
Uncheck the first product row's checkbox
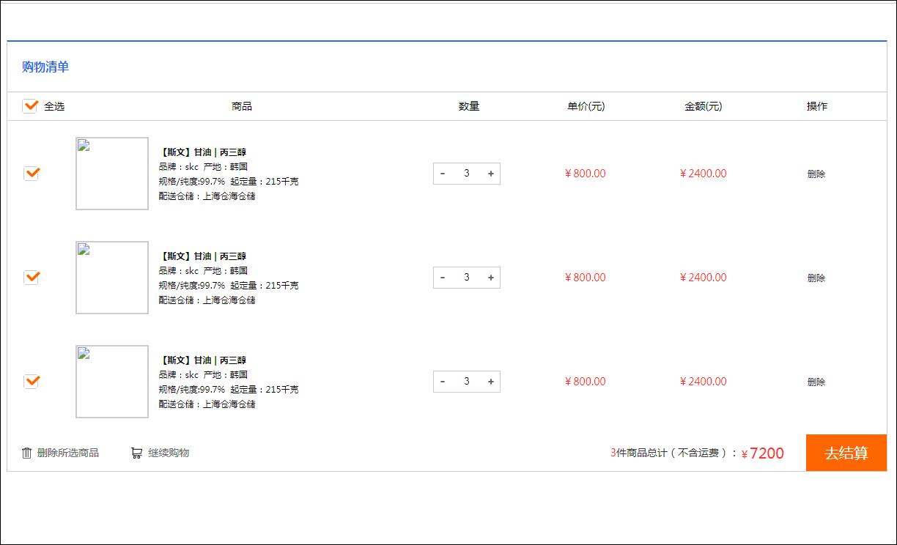pyautogui.click(x=31, y=174)
